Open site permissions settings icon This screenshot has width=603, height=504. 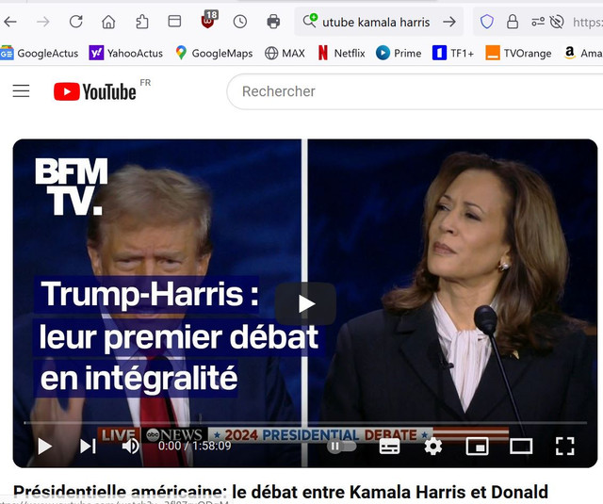point(538,22)
